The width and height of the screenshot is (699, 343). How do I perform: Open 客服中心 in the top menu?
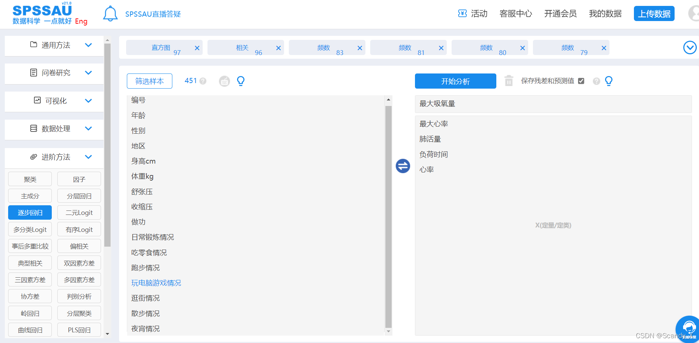click(x=516, y=14)
